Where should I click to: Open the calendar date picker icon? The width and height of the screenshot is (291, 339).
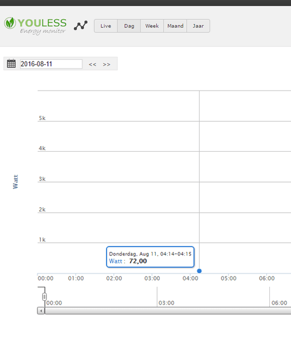(x=11, y=64)
